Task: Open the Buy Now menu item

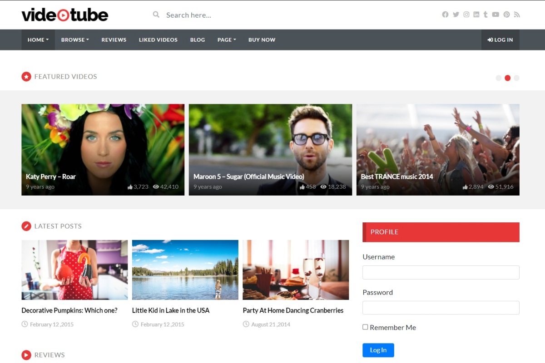Action: coord(262,40)
